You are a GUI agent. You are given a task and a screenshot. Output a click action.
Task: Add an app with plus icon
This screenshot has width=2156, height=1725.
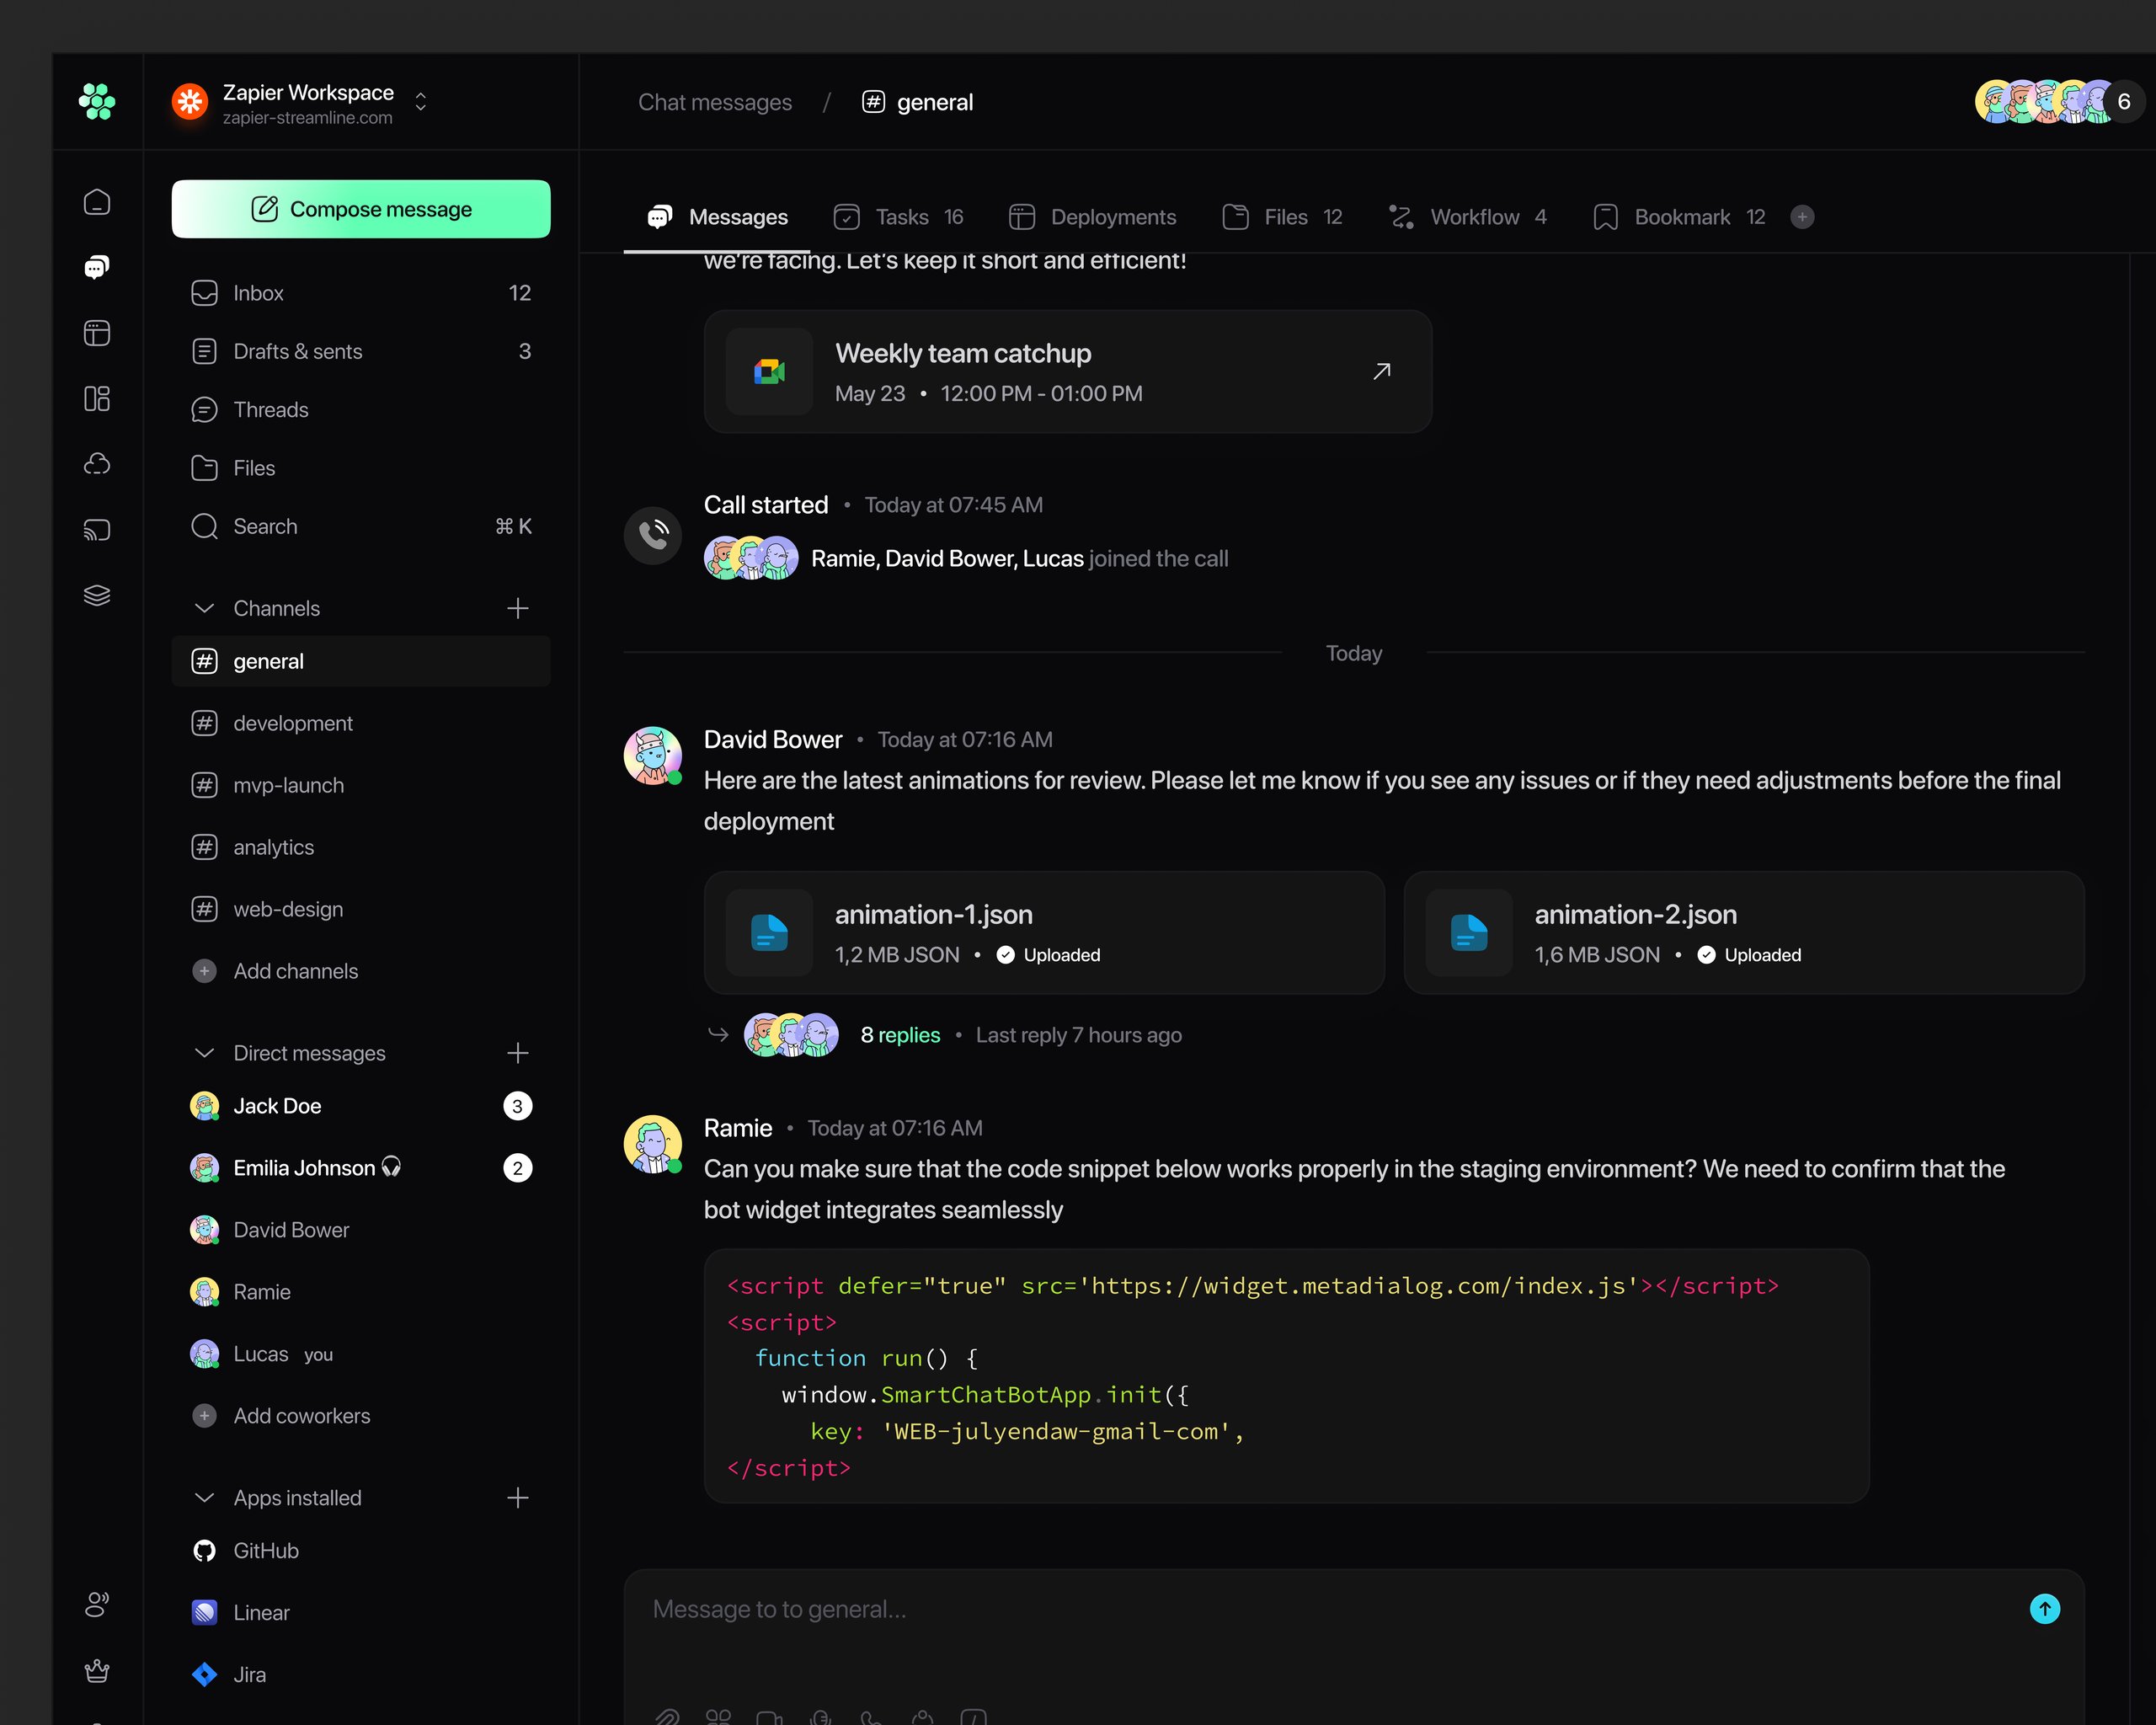[518, 1498]
